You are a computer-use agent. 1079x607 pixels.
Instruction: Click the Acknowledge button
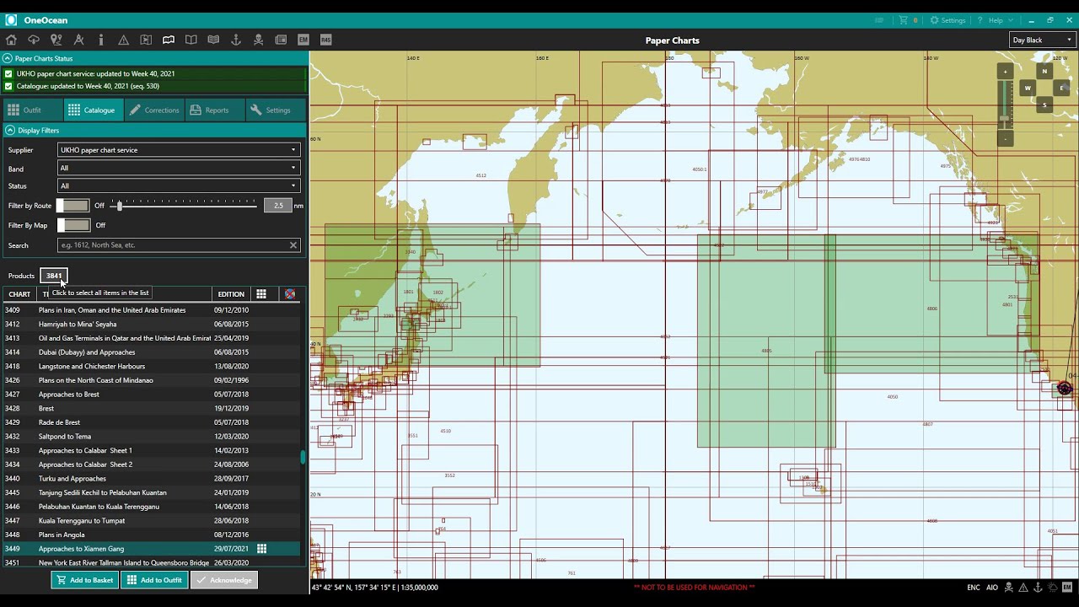tap(223, 580)
